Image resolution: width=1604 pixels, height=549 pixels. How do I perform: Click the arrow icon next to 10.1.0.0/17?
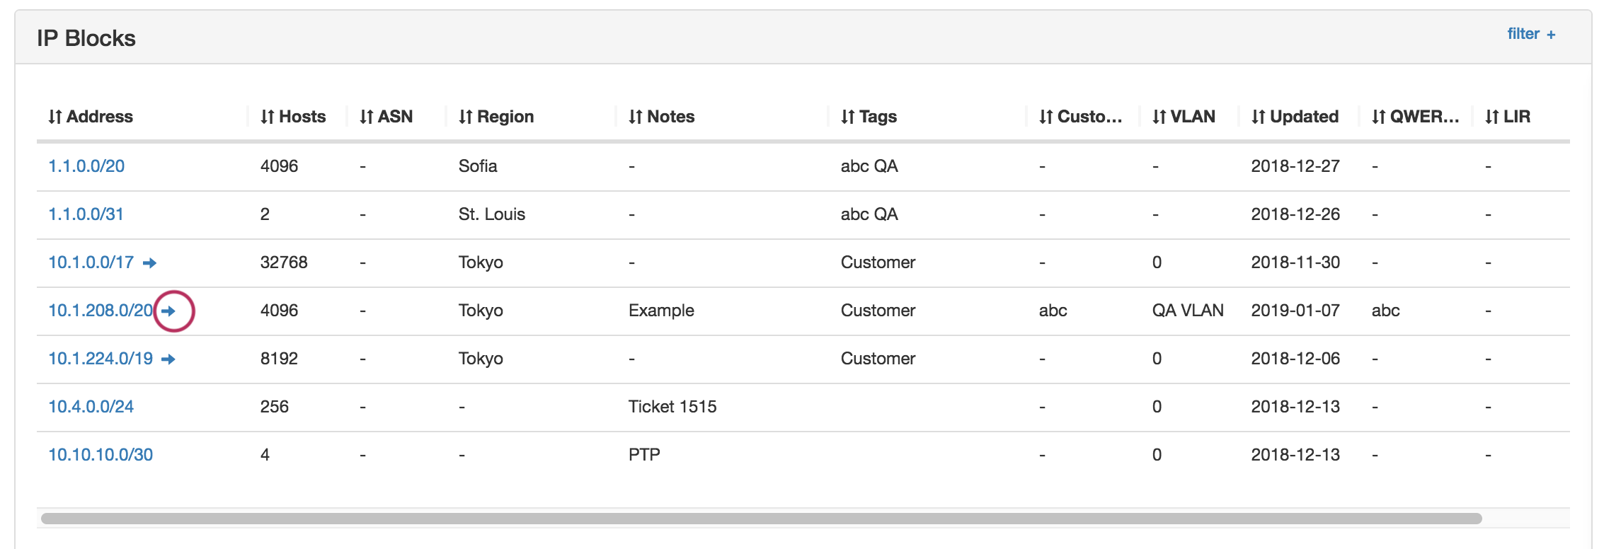point(149,263)
